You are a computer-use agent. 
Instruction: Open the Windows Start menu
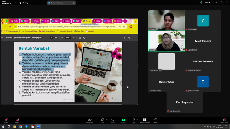coord(3,126)
